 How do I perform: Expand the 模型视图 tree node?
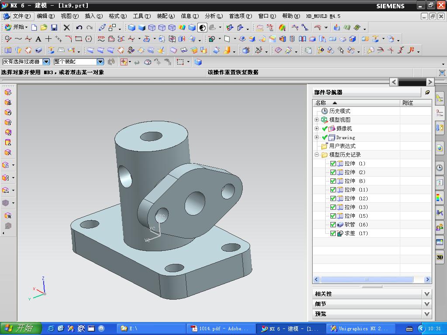click(x=317, y=120)
